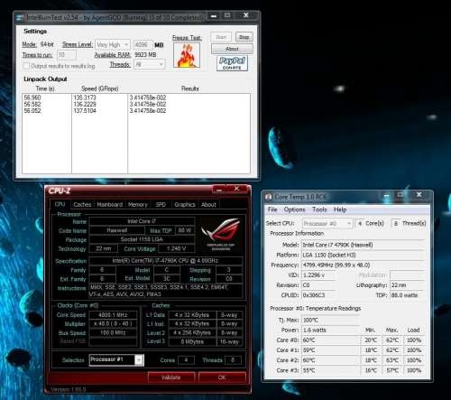This screenshot has height=400, width=451.
Task: Click the Core Speed value 4800.1 MHz
Action: [x=113, y=315]
